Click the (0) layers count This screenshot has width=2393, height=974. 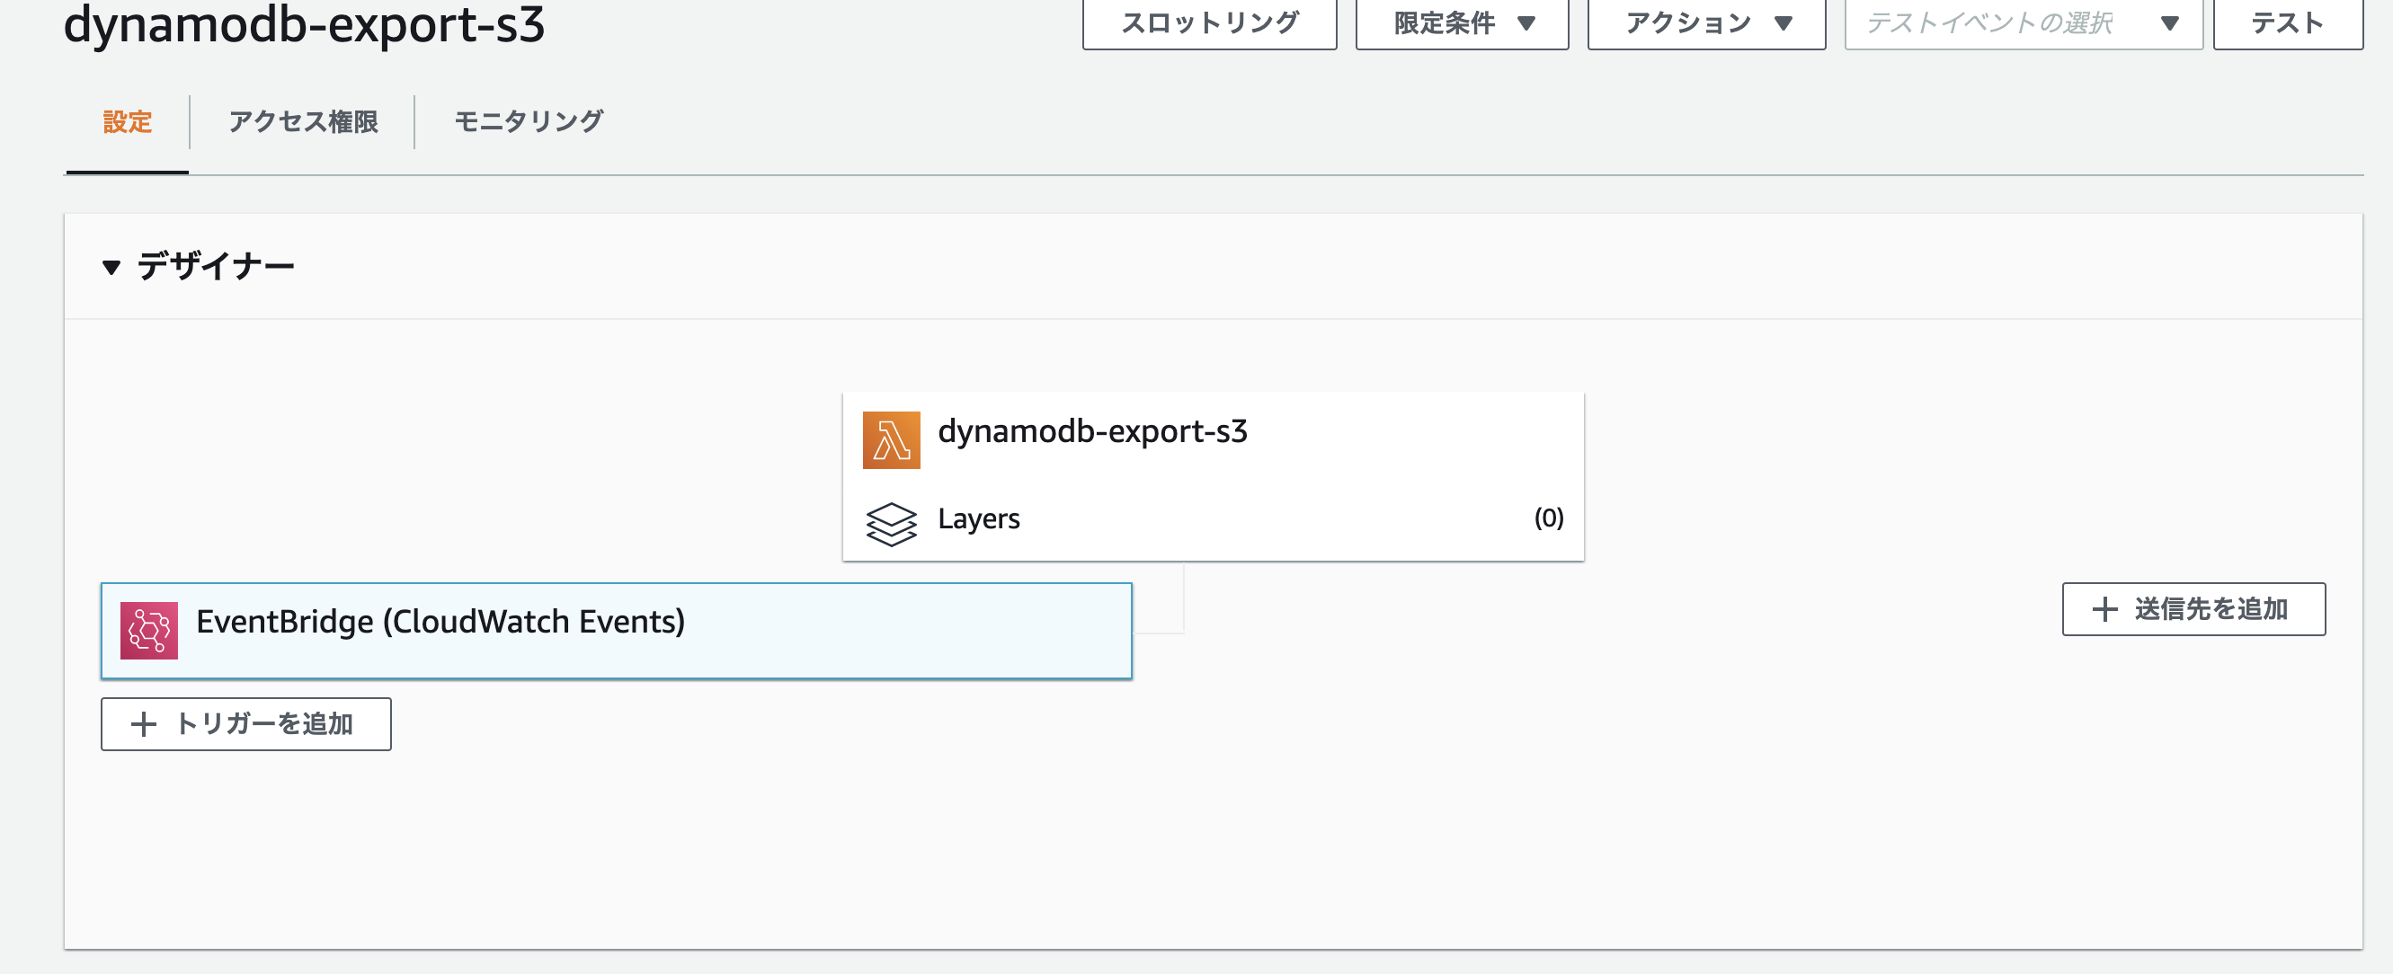(x=1549, y=518)
